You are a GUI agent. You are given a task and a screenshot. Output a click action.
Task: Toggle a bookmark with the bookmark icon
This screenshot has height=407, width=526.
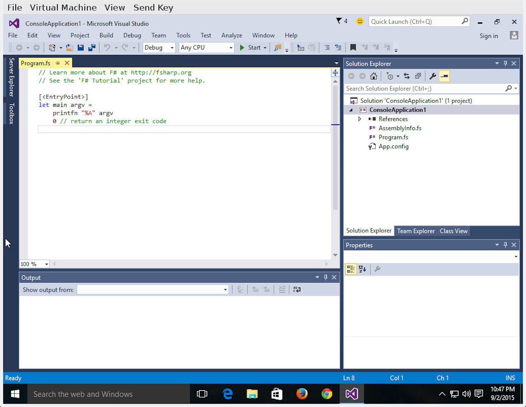[x=353, y=47]
